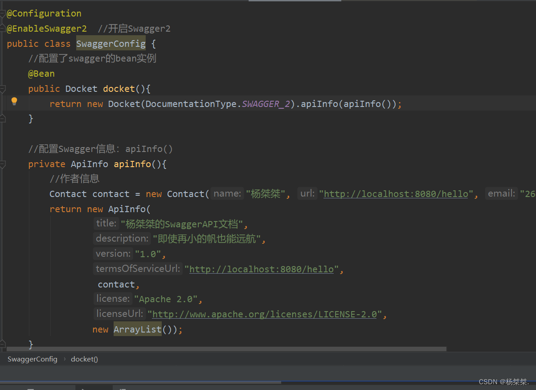Collapse the docket() method fold marker

(2, 89)
